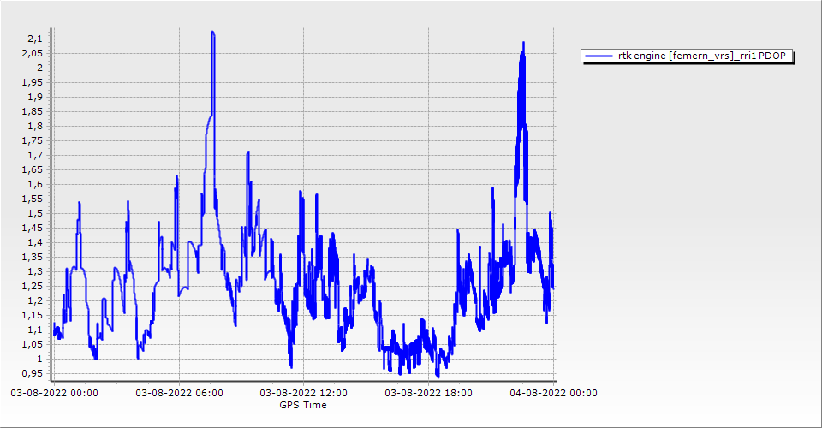Click the '0,95' tick label on the Y-axis

(x=32, y=373)
